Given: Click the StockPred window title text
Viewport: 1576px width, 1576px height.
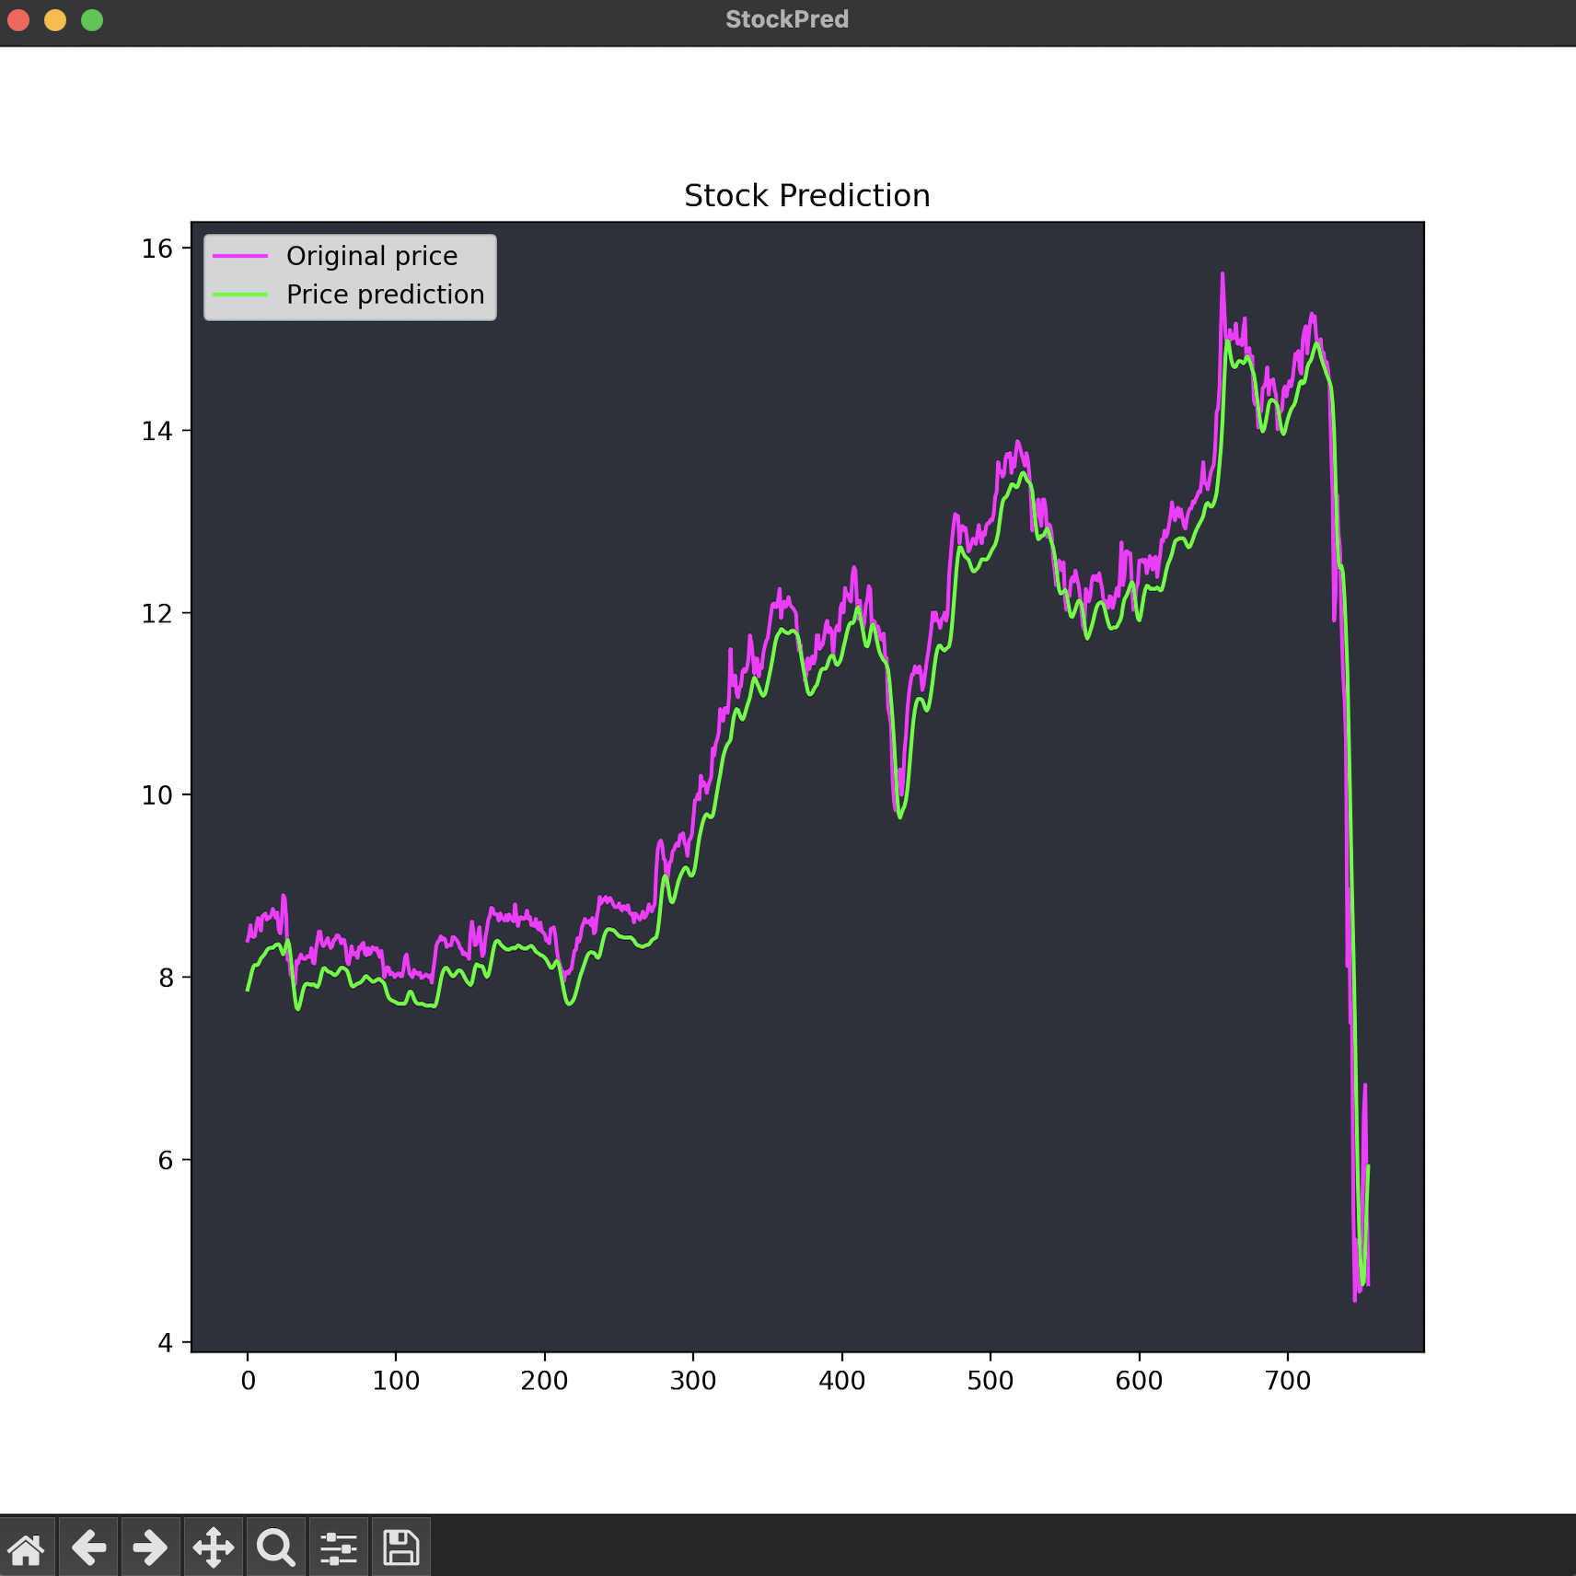Looking at the screenshot, I should (786, 19).
